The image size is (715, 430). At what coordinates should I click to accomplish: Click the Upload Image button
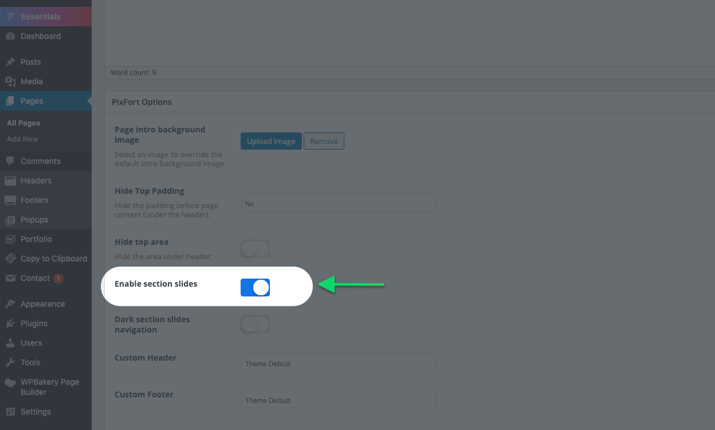271,141
